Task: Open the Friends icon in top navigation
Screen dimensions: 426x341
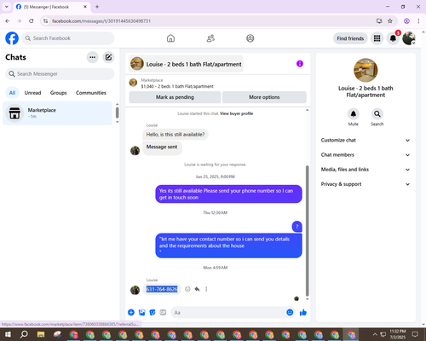Action: click(x=210, y=38)
